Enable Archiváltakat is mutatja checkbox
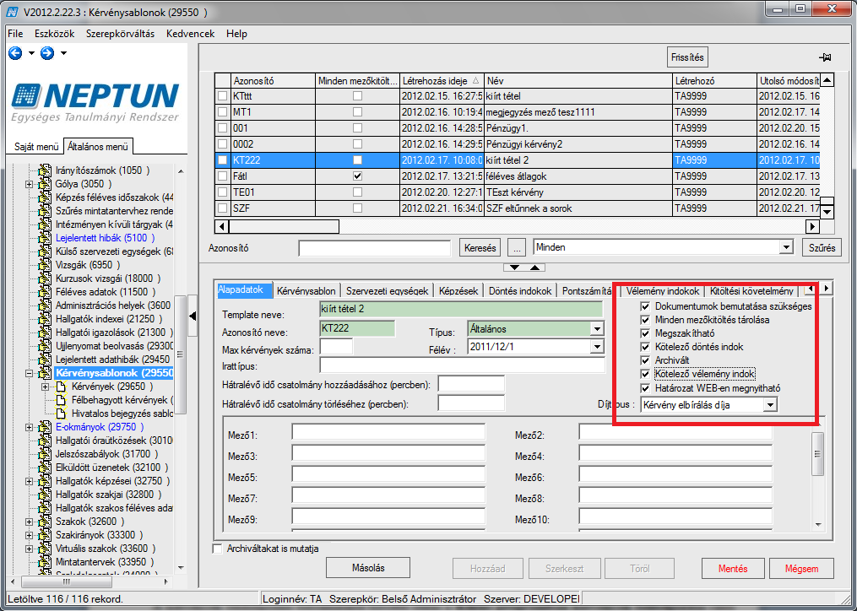This screenshot has height=611, width=857. [218, 549]
